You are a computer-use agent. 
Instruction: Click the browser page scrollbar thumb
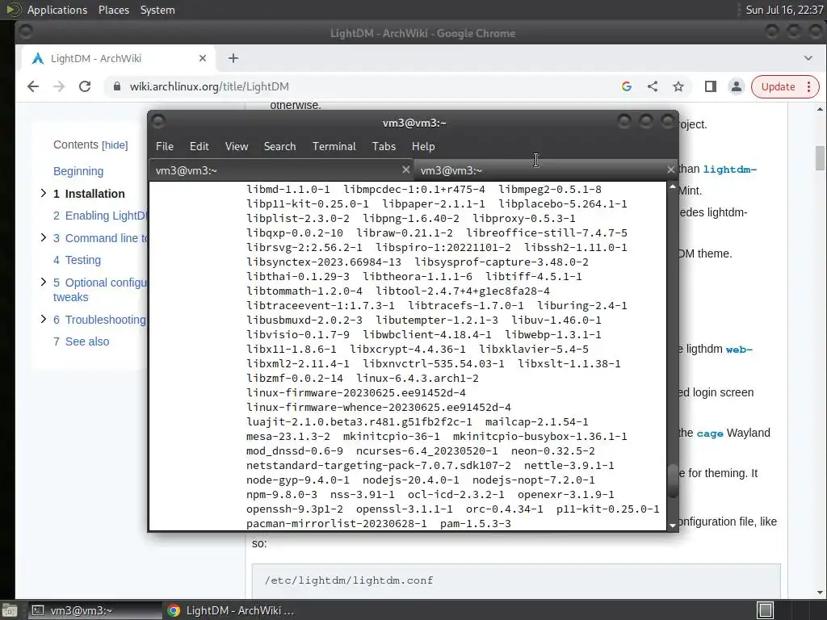(x=820, y=158)
